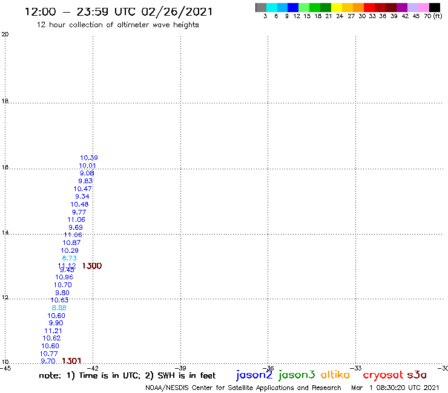Click the wave height value '10.70'

(63, 285)
